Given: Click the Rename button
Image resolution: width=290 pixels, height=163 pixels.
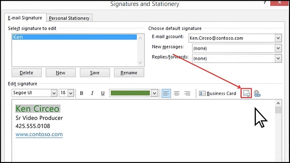Looking at the screenshot, I should click(x=129, y=73).
